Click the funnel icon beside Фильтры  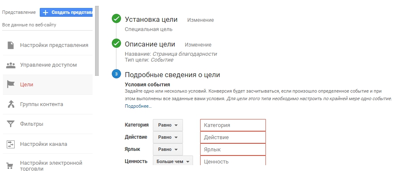coord(11,124)
